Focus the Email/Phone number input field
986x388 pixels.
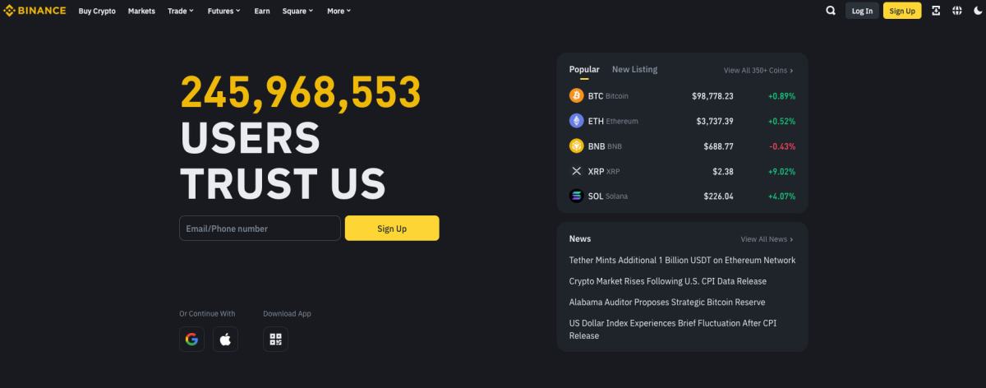pyautogui.click(x=260, y=229)
